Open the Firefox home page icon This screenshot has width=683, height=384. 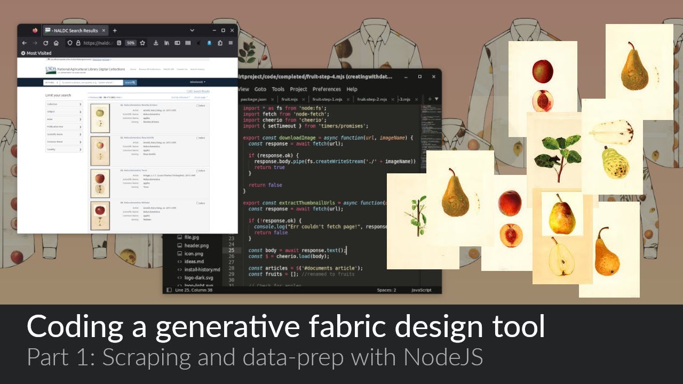(x=56, y=43)
